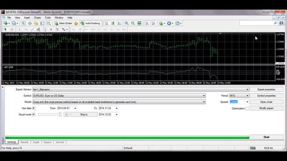287x161 pixels.
Task: Click the green test progress bar
Action: point(127,137)
